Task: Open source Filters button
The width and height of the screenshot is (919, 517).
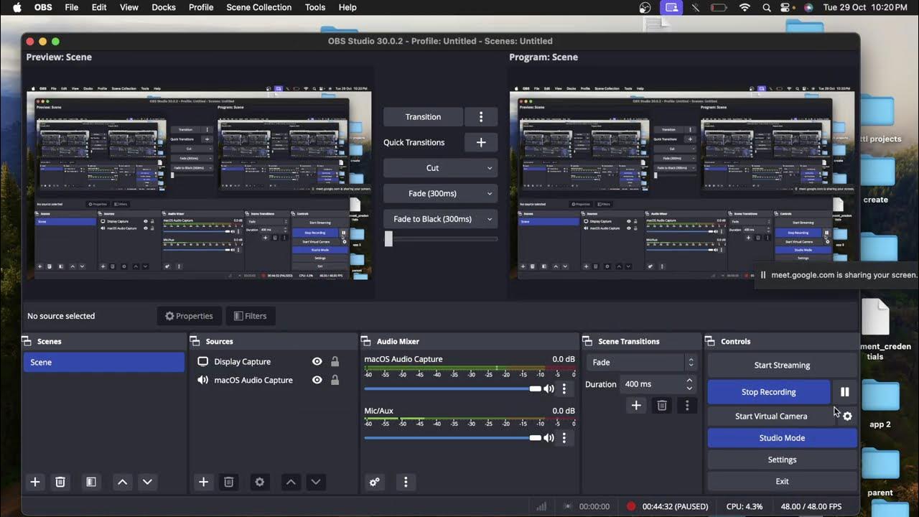Action: [x=250, y=316]
